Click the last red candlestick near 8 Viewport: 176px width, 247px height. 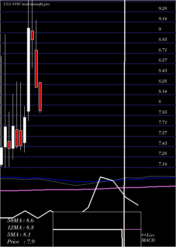tap(40, 96)
